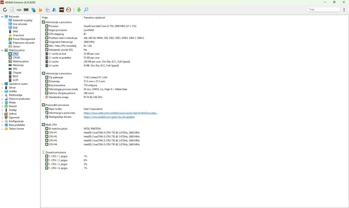The image size is (349, 208).
Task: Click the Standardna snaga 95 W row
Action: tap(74, 97)
